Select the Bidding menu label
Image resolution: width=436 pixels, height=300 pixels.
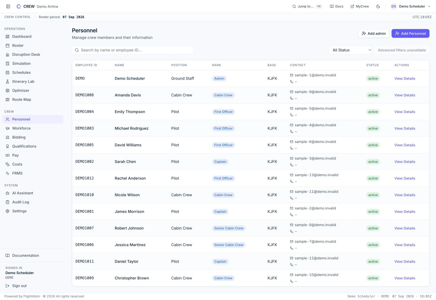(19, 137)
